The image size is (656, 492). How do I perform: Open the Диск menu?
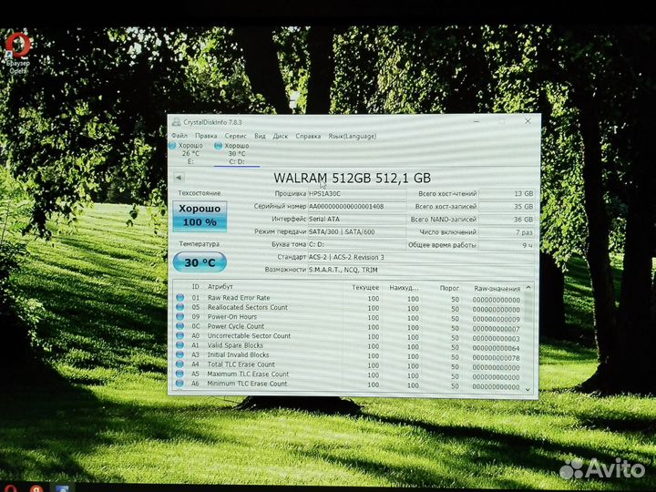281,136
